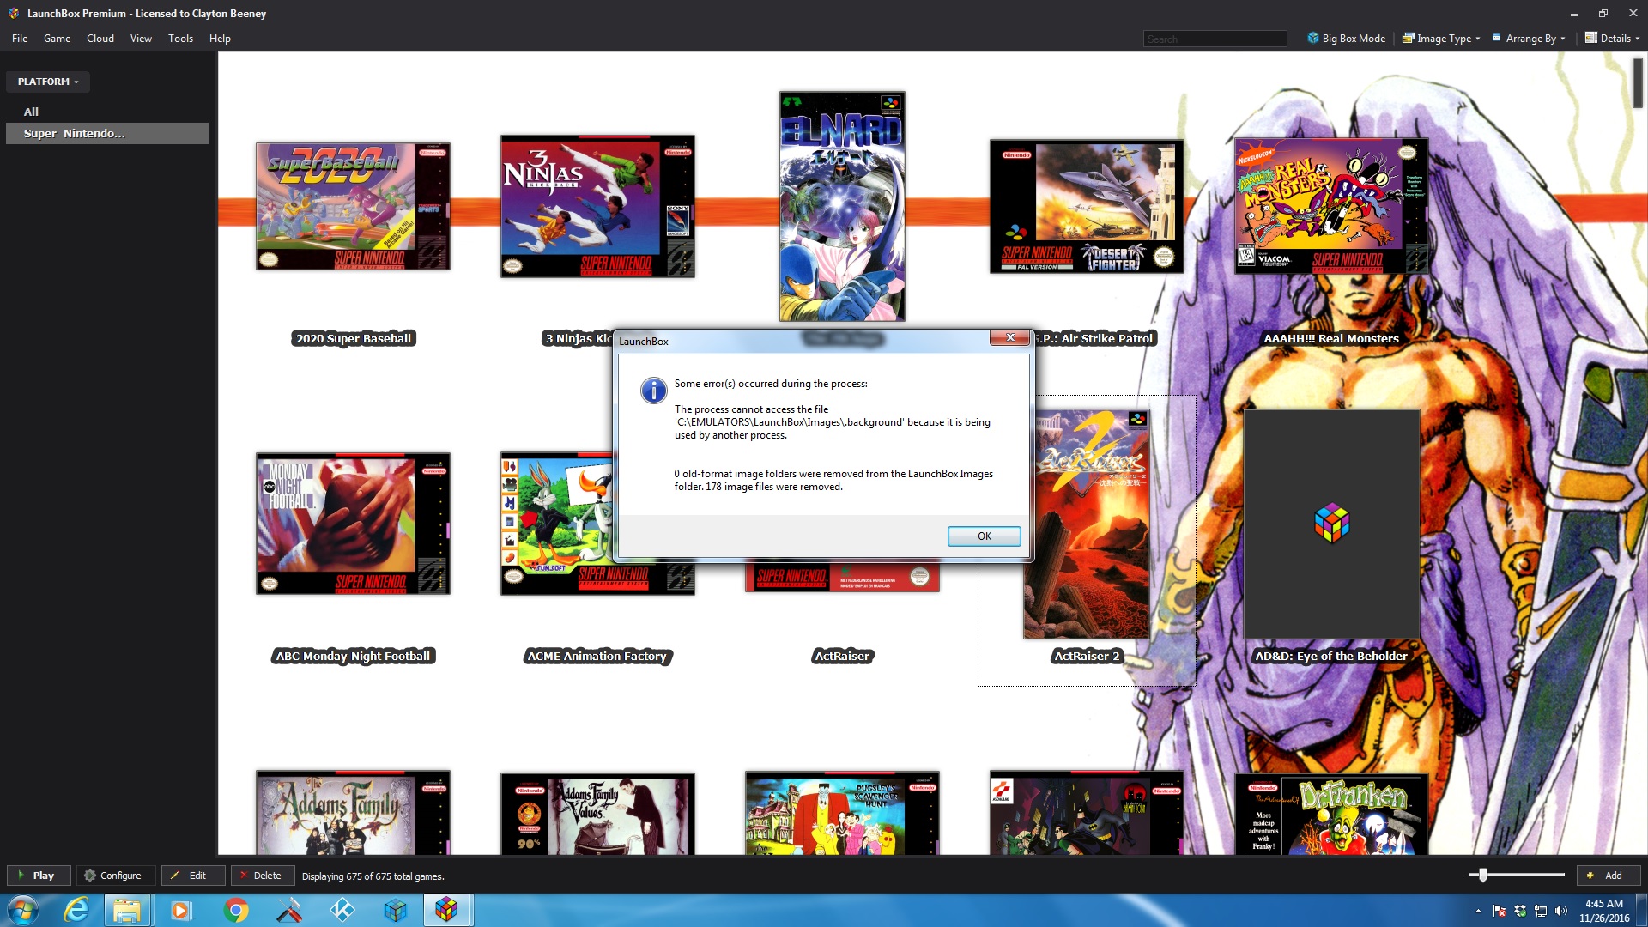Click the ActRaiser 2 title label
Image resolution: width=1648 pixels, height=927 pixels.
pyautogui.click(x=1087, y=656)
